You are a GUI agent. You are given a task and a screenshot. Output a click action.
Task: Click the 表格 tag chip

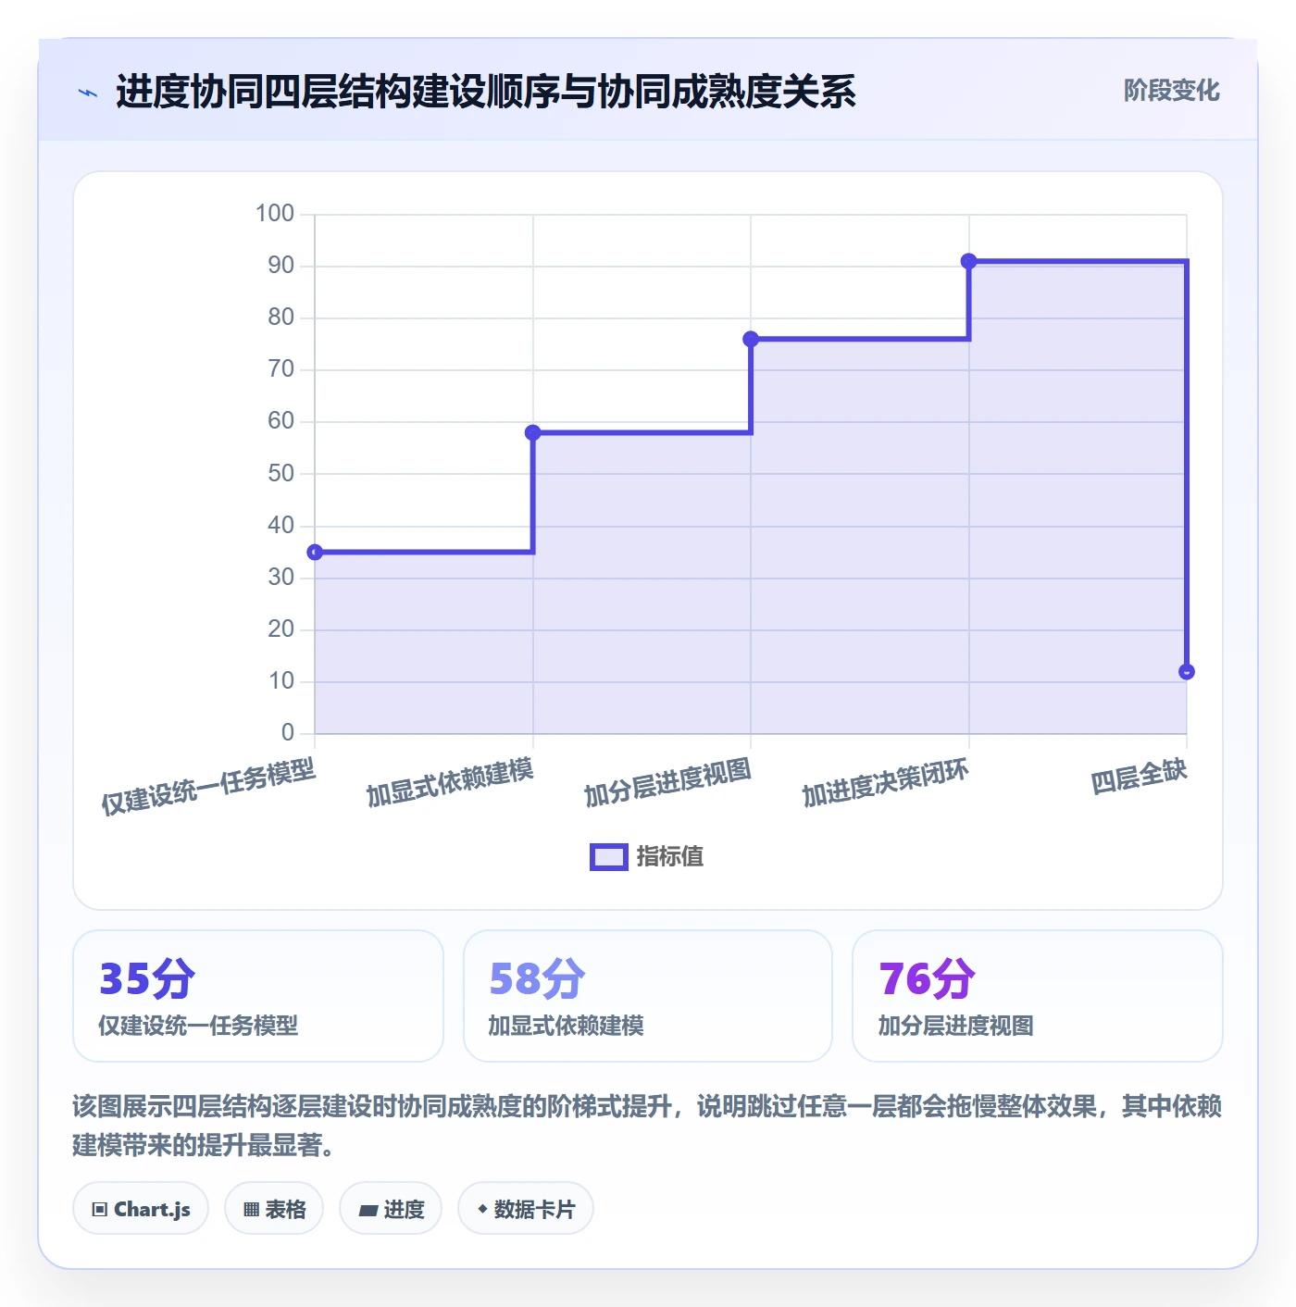pyautogui.click(x=274, y=1209)
